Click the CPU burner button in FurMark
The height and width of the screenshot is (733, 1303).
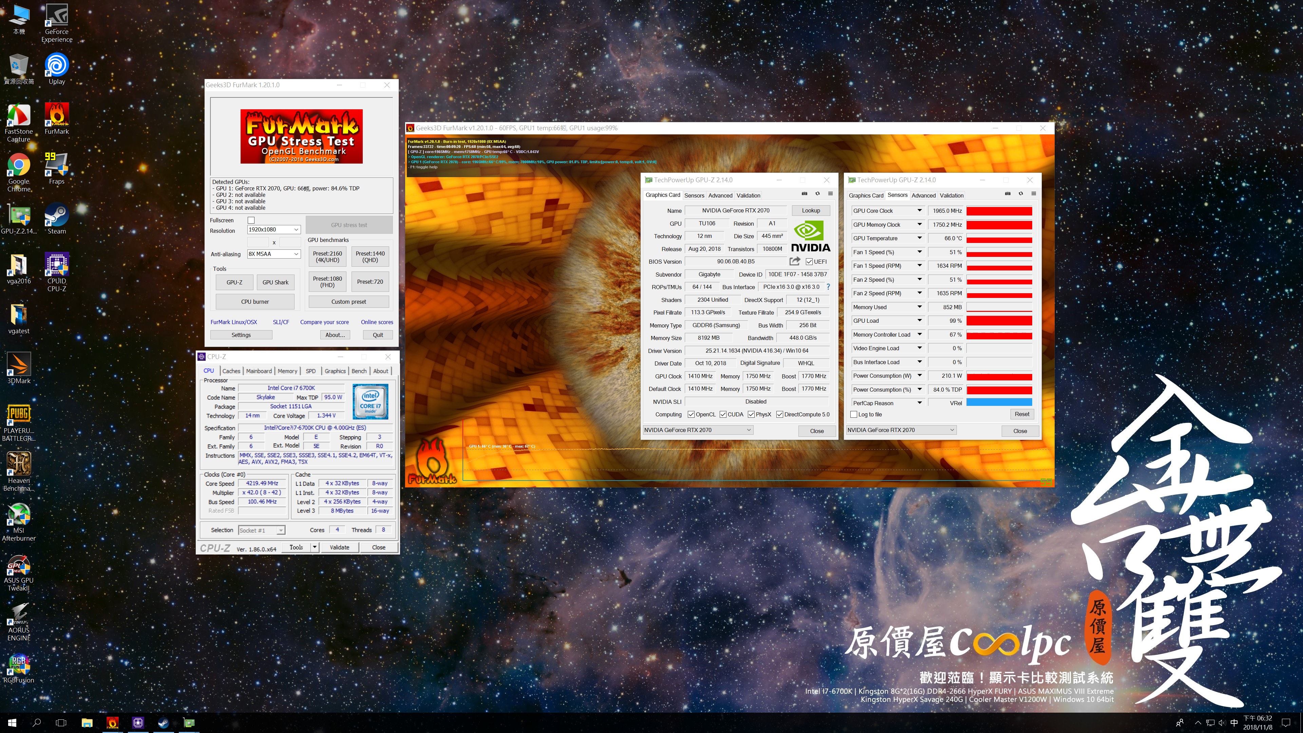(255, 301)
